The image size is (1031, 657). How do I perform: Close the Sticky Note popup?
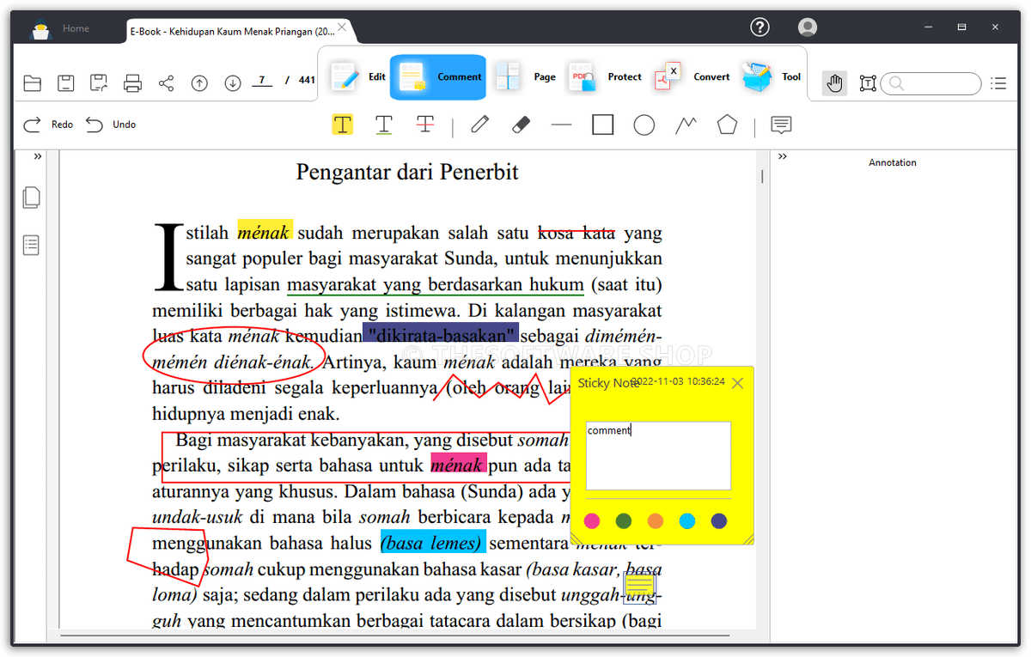point(737,383)
